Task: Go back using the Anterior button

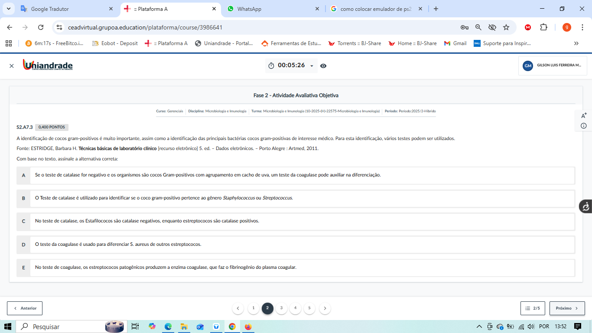Action: pos(25,308)
